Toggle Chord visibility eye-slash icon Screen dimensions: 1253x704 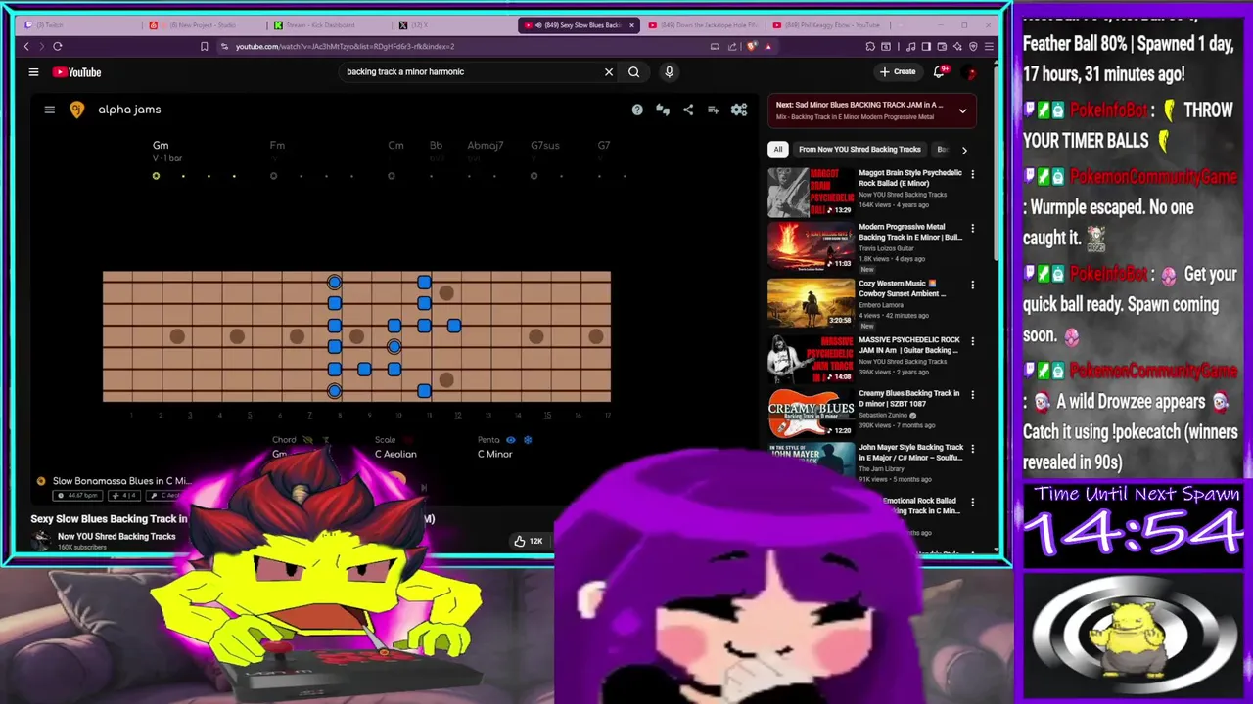(308, 440)
